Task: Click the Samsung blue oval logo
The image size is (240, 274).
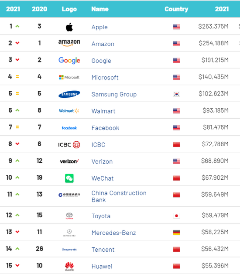Action: coord(69,94)
